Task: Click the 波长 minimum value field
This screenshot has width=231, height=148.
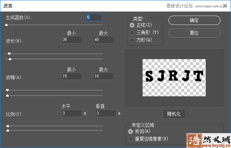Action: tap(72, 40)
